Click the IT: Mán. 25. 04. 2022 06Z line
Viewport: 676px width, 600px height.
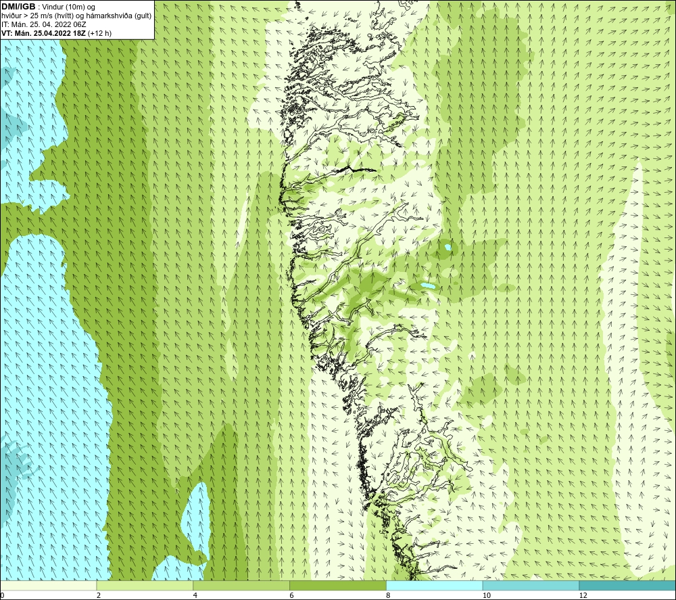pos(44,24)
